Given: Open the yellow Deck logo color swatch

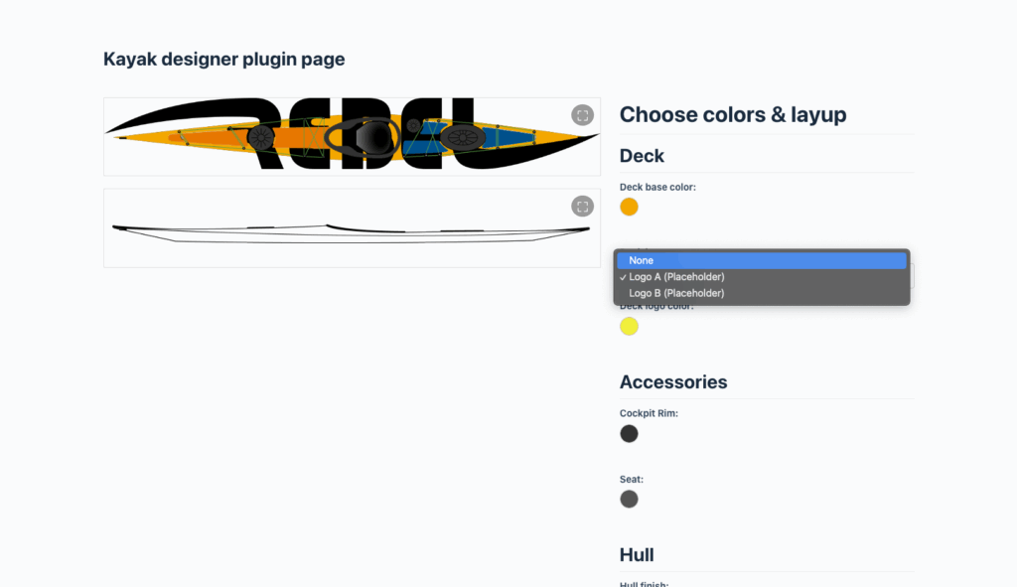Looking at the screenshot, I should [x=629, y=326].
